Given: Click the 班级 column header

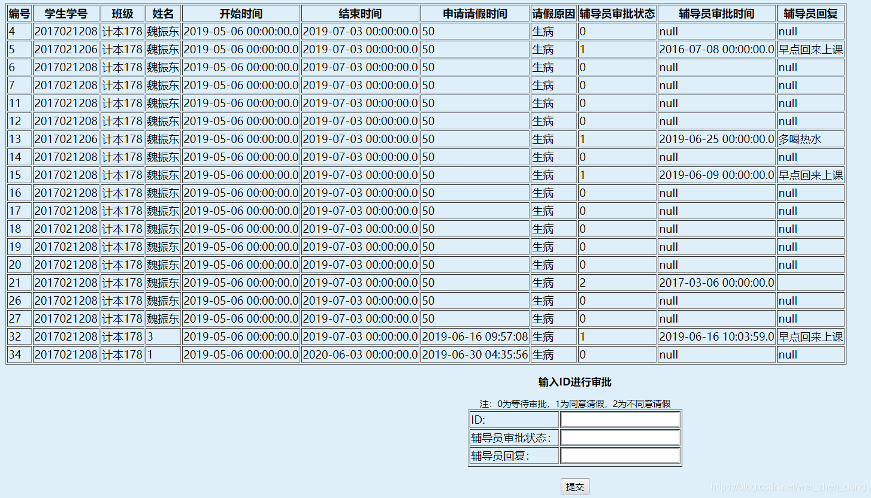Looking at the screenshot, I should pyautogui.click(x=122, y=13).
